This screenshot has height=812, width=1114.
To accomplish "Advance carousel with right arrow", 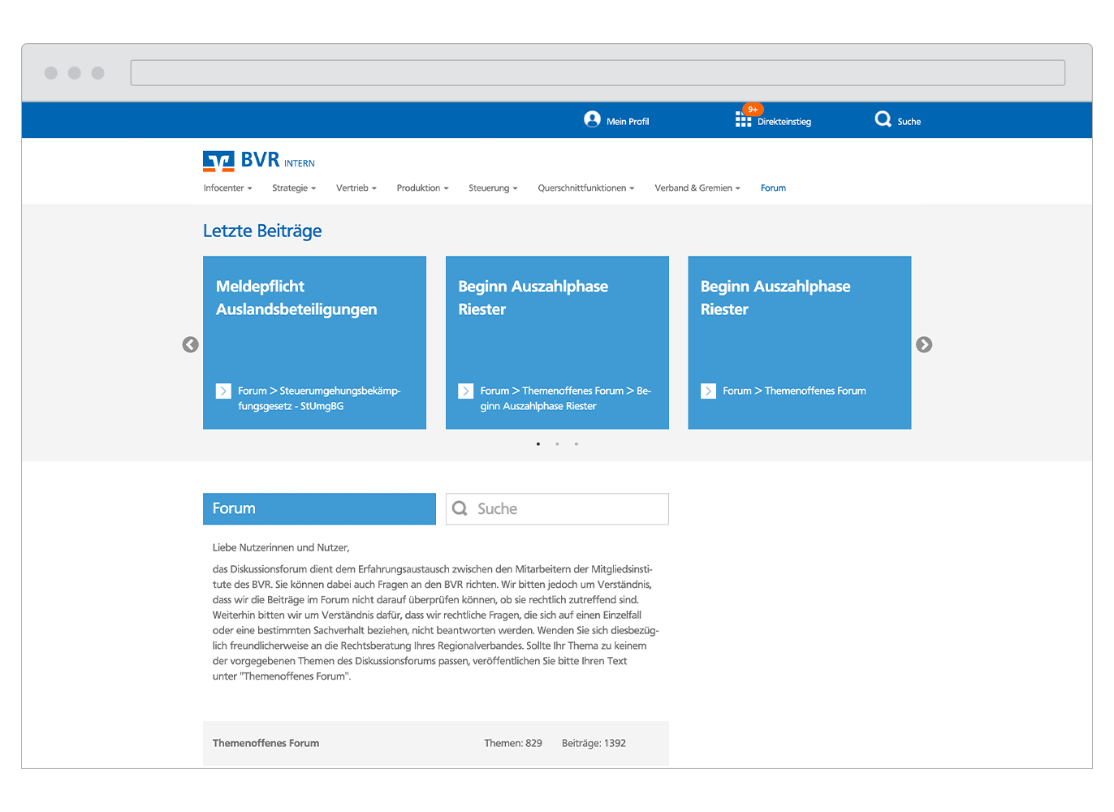I will (x=924, y=344).
